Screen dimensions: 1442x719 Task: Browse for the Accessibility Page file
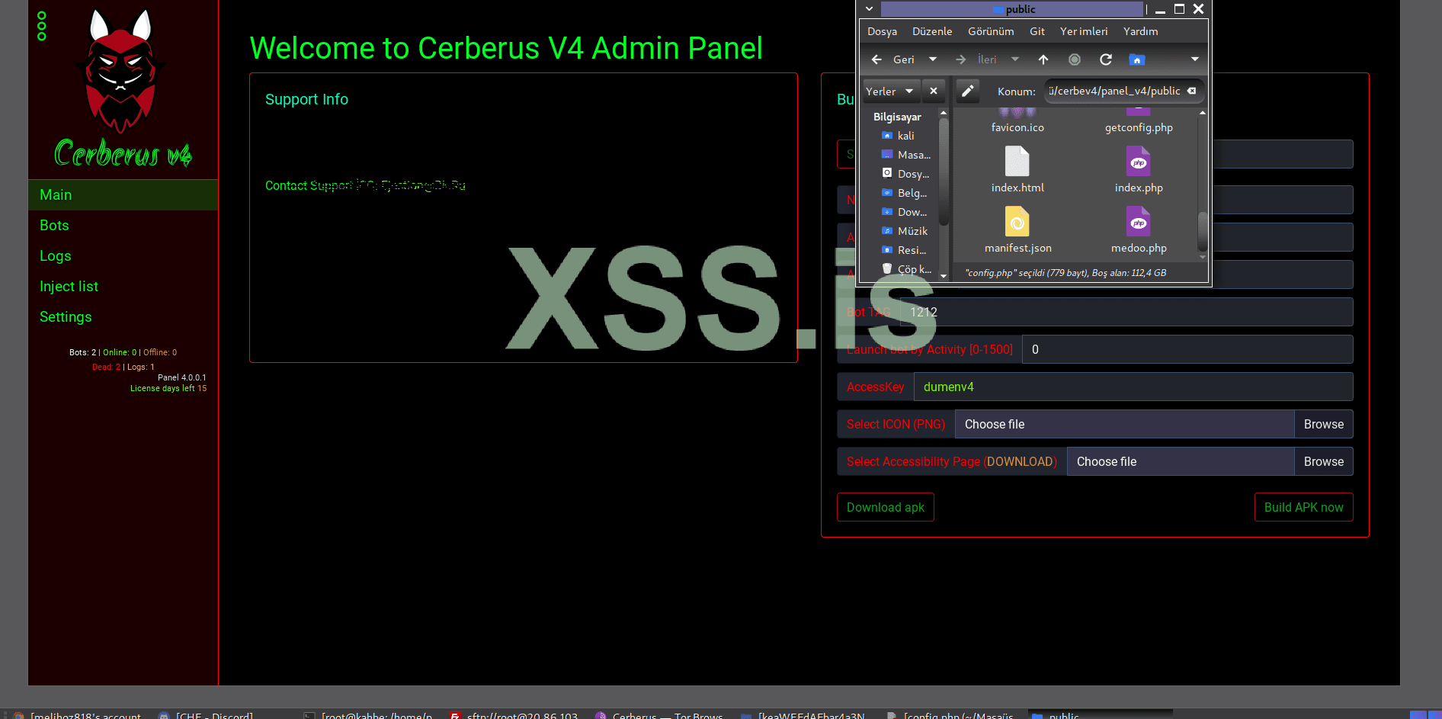tap(1323, 461)
